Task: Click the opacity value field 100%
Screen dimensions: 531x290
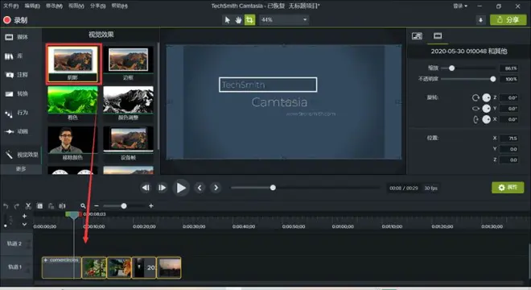Action: [509, 79]
